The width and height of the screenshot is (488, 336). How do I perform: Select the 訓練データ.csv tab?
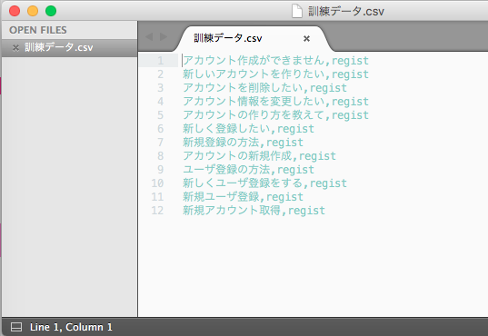[228, 38]
